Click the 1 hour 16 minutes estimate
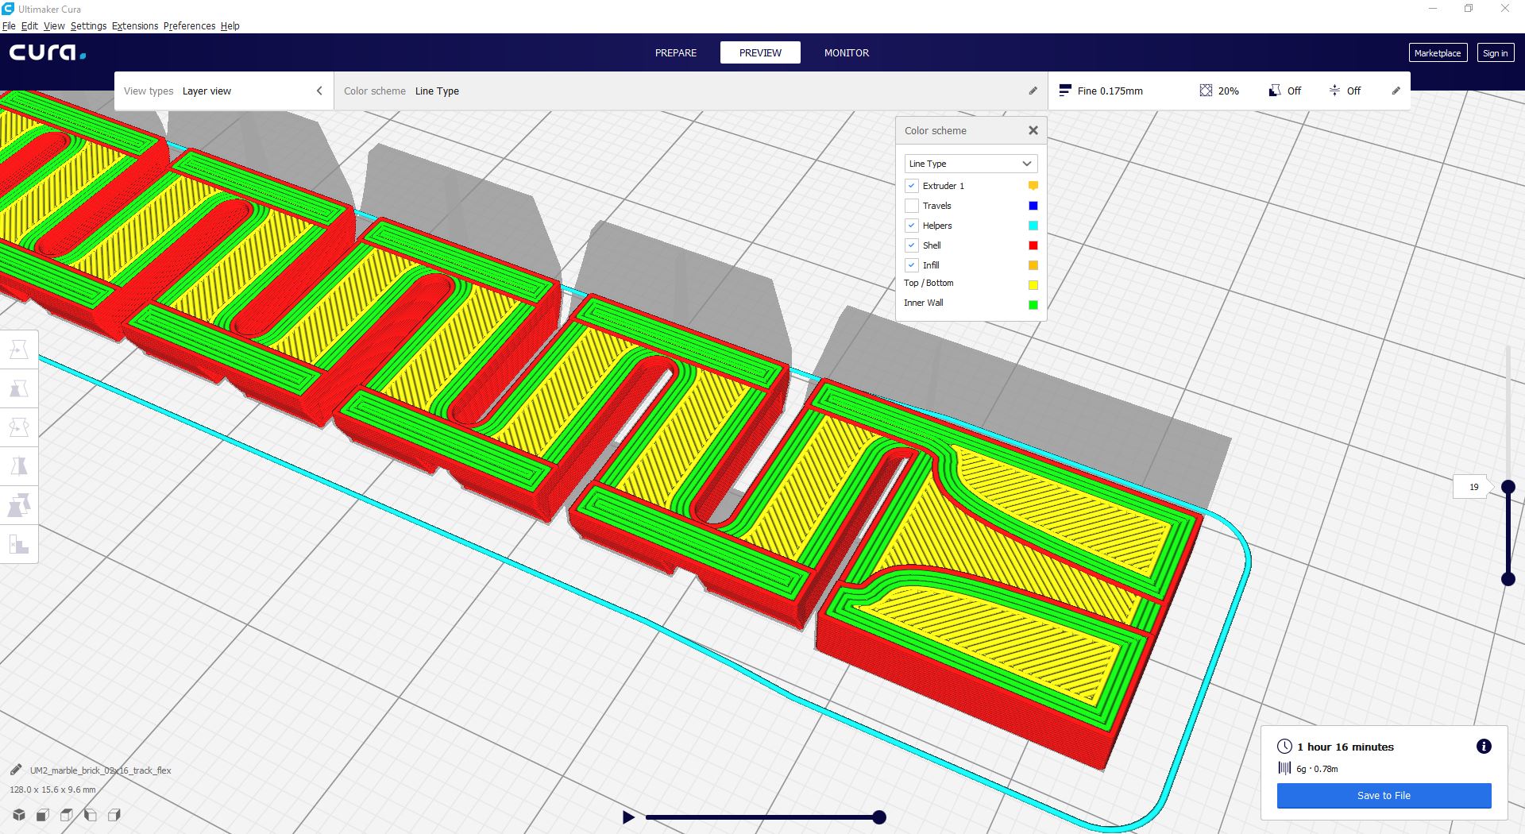Viewport: 1525px width, 834px height. (1345, 747)
